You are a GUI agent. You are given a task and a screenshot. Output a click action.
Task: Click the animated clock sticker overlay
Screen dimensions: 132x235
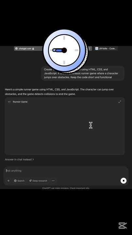65,51
